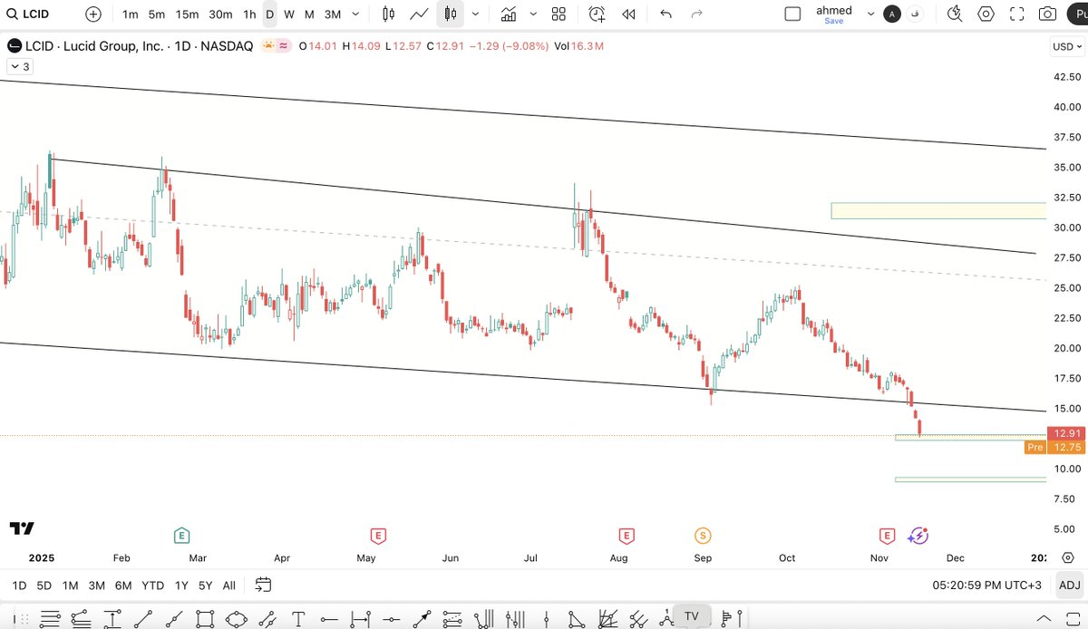Expand indicators favorites dropdown
The height and width of the screenshot is (629, 1088).
(532, 14)
